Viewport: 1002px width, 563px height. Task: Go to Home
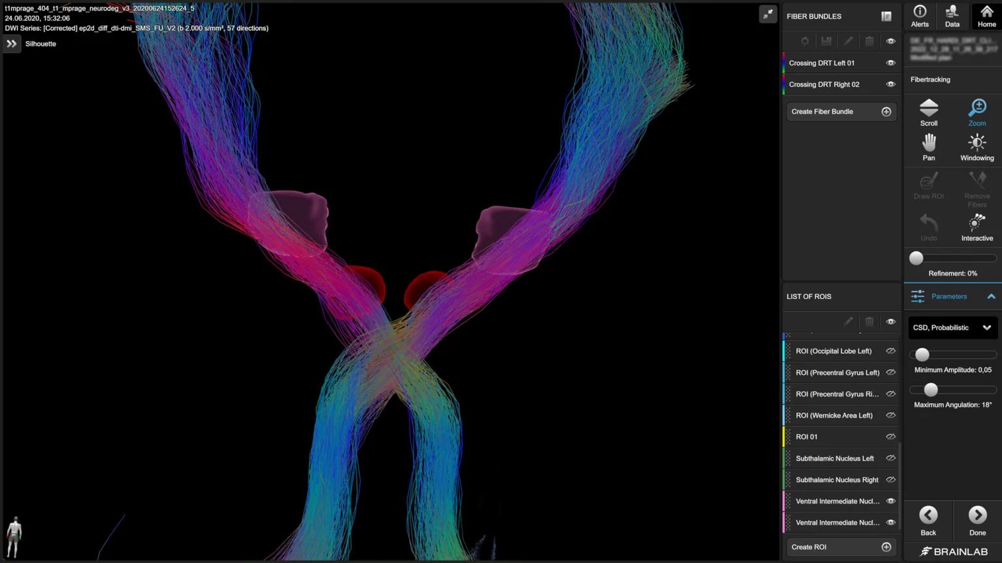point(986,16)
